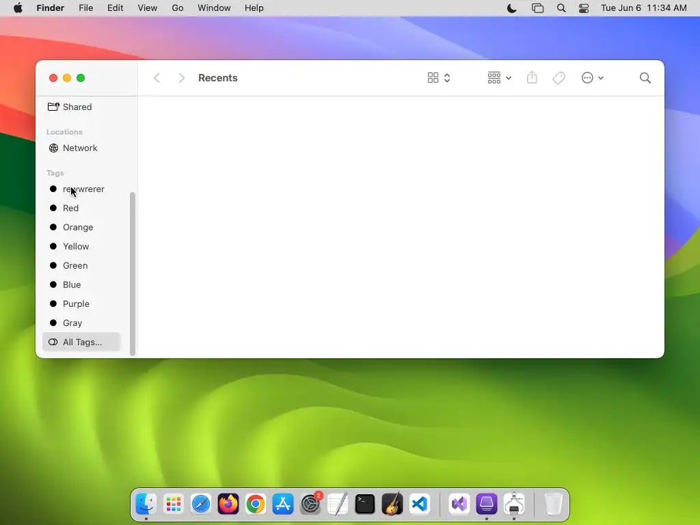
Task: Open Control Center in menu bar
Action: [x=584, y=8]
